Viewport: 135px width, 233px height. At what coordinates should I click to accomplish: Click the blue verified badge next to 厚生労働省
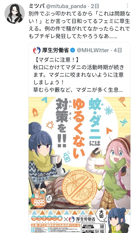coord(73,50)
